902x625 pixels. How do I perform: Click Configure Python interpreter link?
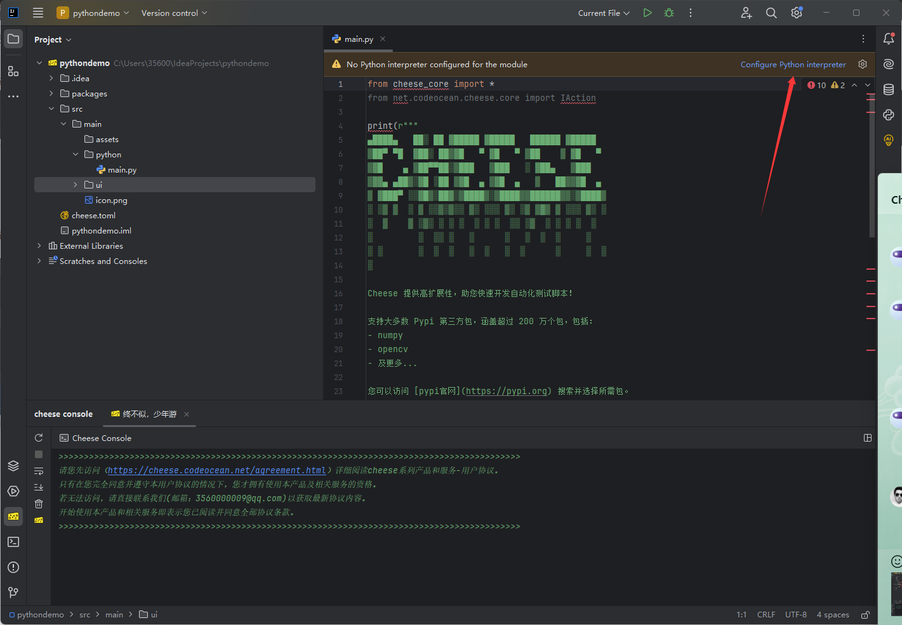pyautogui.click(x=793, y=64)
